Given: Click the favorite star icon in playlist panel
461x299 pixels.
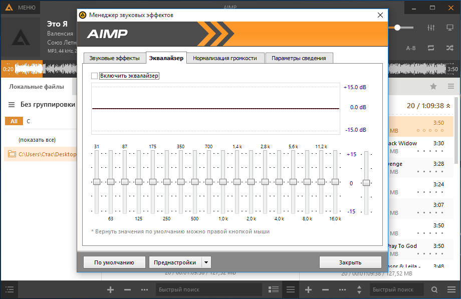Looking at the screenshot, I should [x=433, y=87].
